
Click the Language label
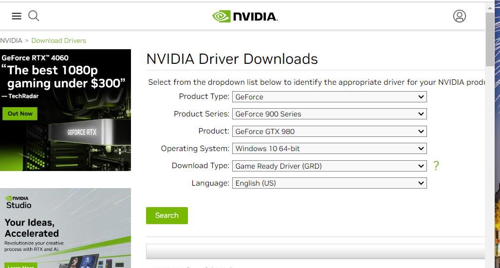[210, 183]
